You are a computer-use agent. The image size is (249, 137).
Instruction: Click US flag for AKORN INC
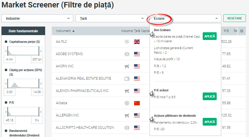coord(137,66)
